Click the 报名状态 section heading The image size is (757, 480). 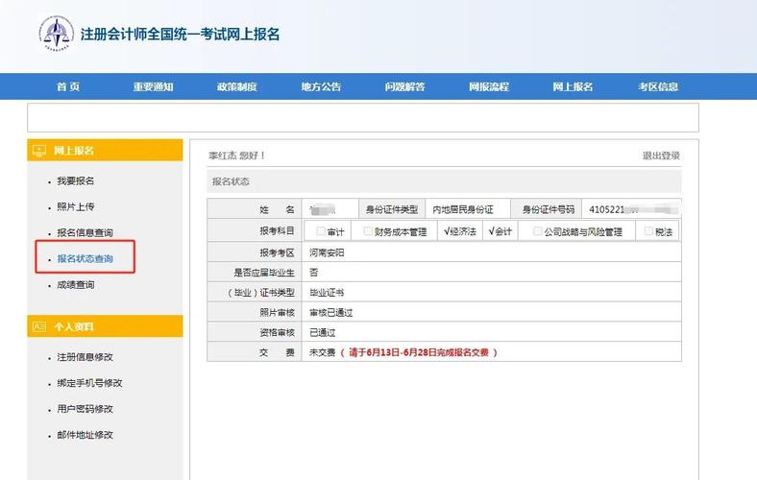(231, 181)
